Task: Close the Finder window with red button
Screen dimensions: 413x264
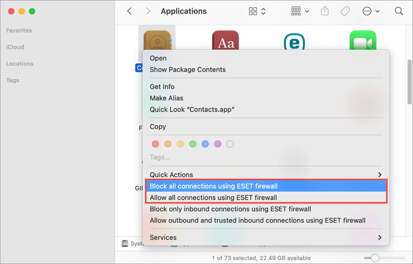Action: click(x=11, y=11)
